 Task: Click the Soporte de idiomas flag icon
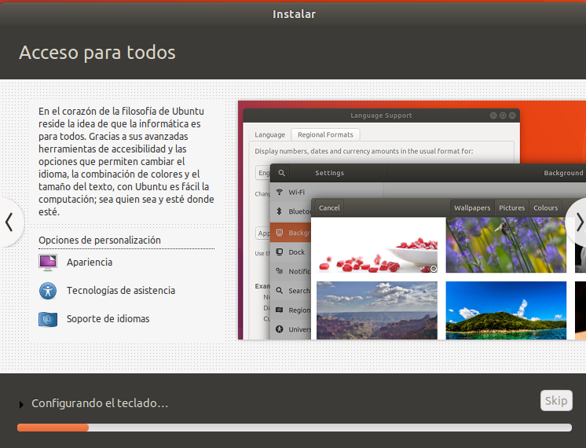click(48, 319)
